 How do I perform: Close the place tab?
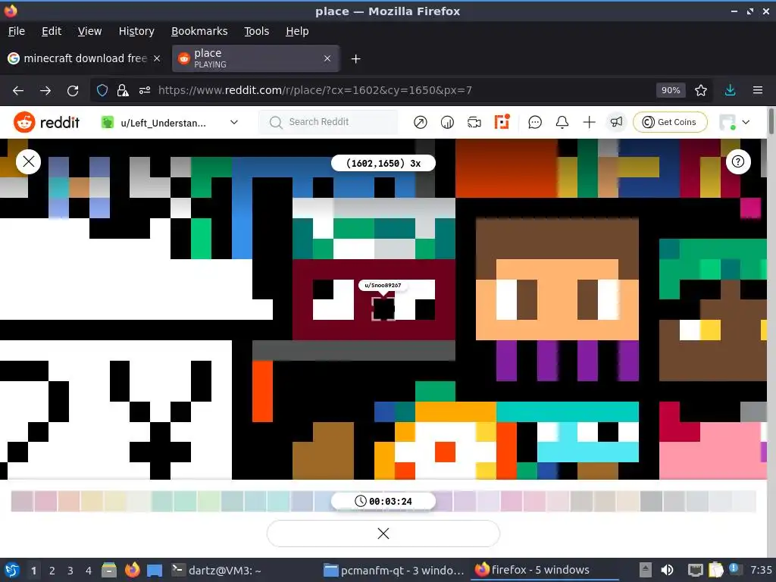tap(327, 58)
